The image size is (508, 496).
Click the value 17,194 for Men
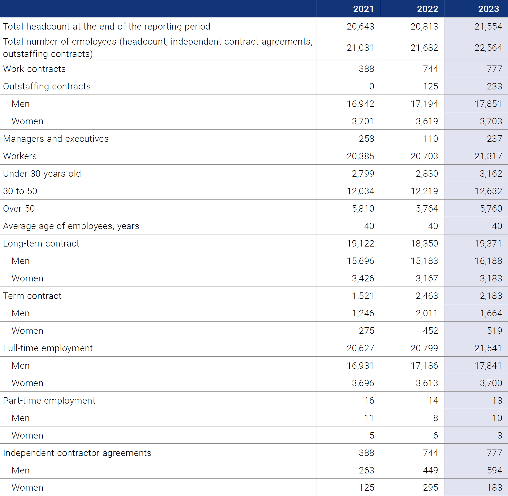(x=424, y=104)
